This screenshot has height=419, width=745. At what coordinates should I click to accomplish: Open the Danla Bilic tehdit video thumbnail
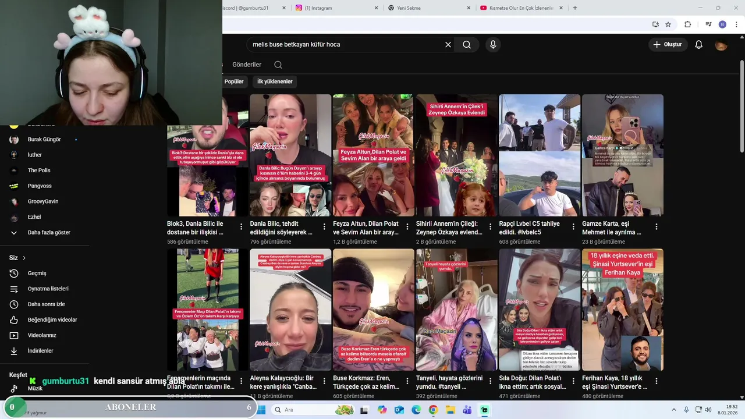click(290, 155)
